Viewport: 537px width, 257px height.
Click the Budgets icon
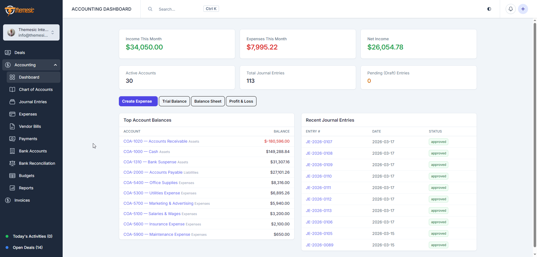(12, 176)
